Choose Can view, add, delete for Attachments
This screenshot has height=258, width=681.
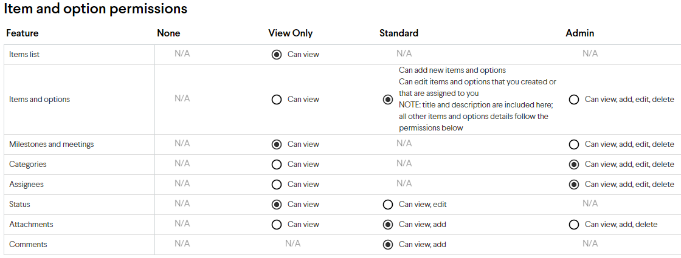(574, 225)
